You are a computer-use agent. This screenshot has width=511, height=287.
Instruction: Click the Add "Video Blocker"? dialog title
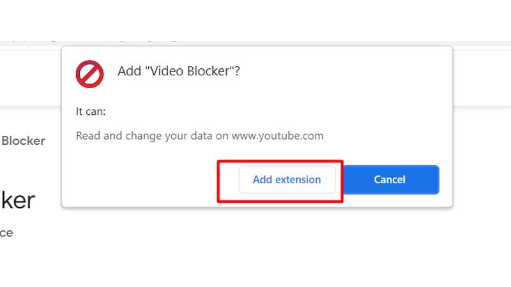(179, 71)
